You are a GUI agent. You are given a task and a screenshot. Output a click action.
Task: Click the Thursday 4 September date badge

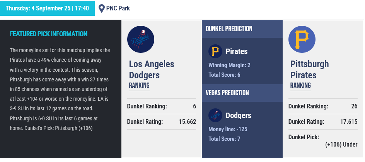[47, 8]
